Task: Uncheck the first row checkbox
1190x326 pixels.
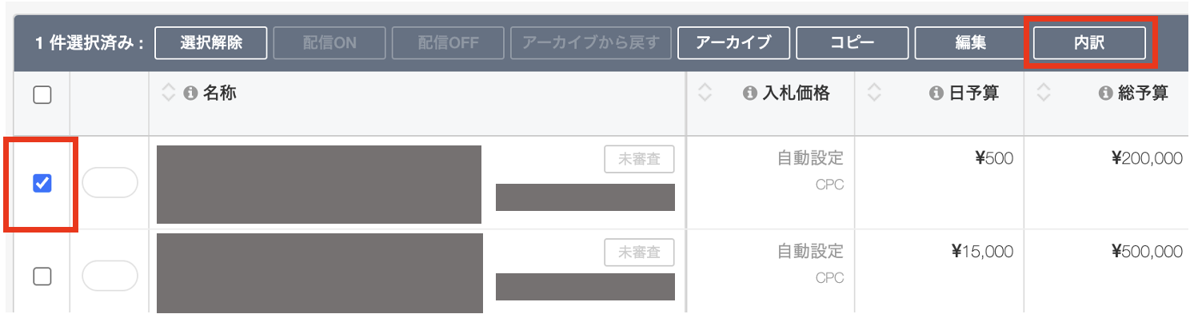Action: (x=42, y=184)
